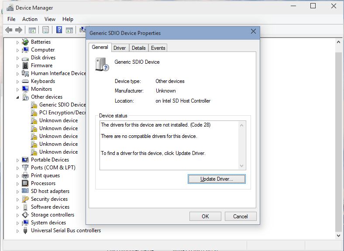
Task: Click device status scrollbar down arrow
Action: pyautogui.click(x=241, y=165)
